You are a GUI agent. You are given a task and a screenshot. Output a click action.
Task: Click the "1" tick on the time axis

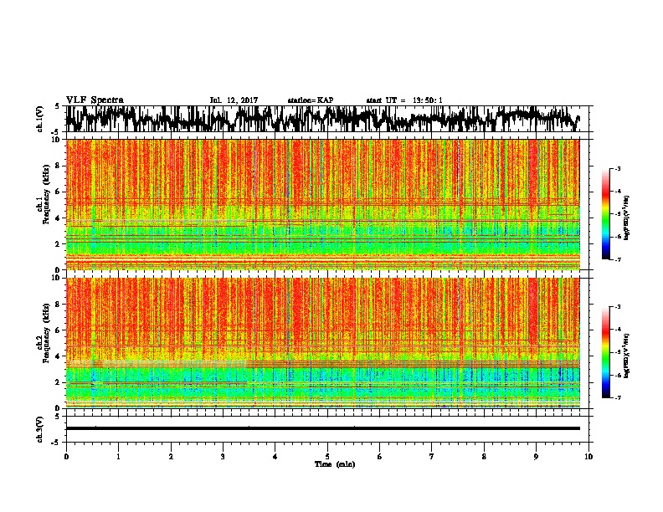coord(119,457)
